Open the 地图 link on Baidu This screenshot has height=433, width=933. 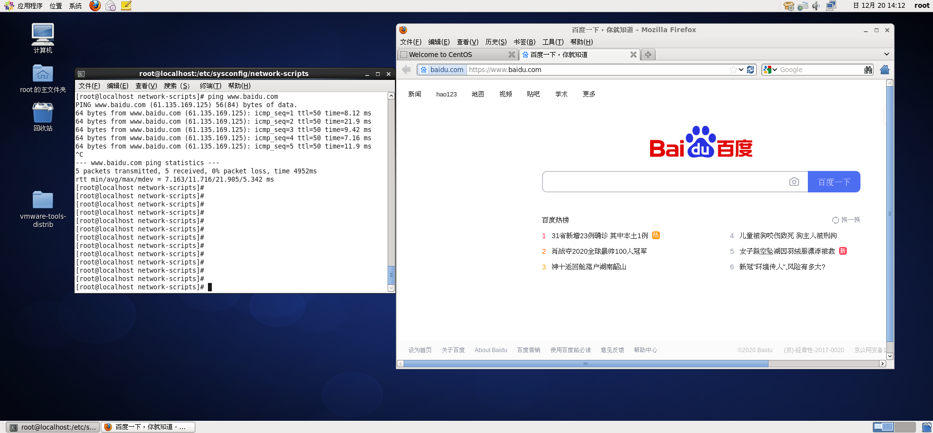point(478,94)
